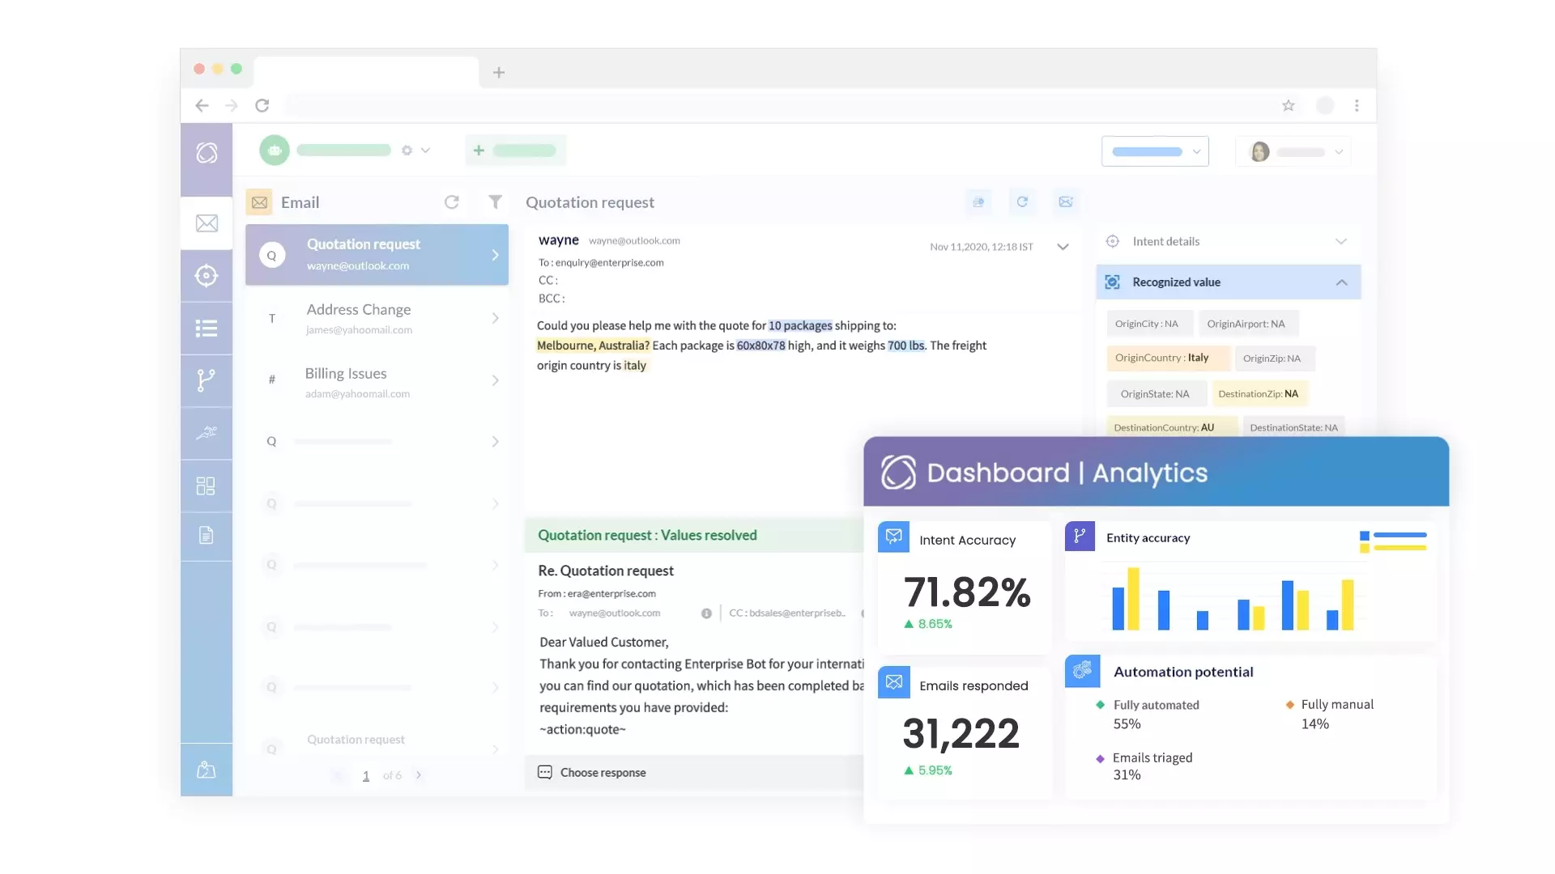Select the Billing Issues email item

point(377,381)
